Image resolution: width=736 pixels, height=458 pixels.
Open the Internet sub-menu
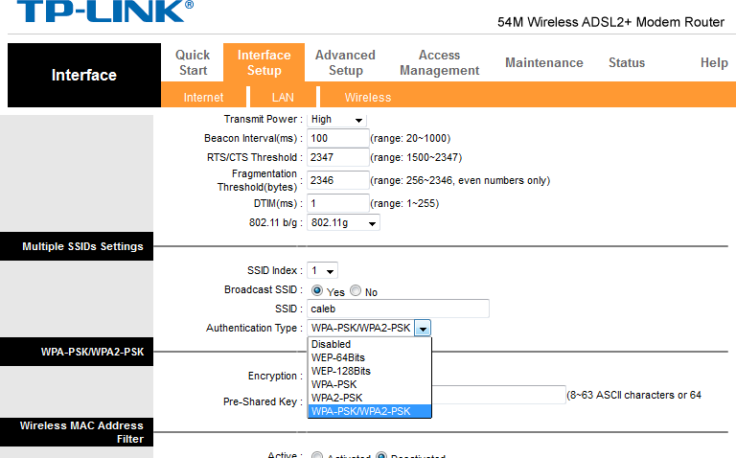(x=203, y=97)
